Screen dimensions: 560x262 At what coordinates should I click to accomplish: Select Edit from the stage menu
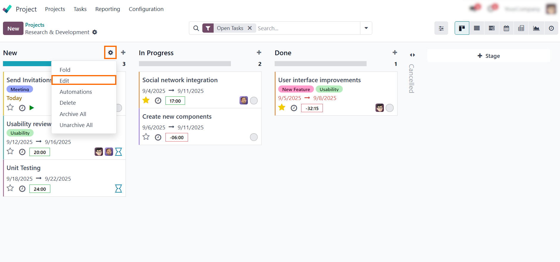64,81
